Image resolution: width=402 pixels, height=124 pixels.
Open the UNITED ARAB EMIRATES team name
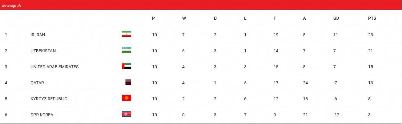coord(54,67)
